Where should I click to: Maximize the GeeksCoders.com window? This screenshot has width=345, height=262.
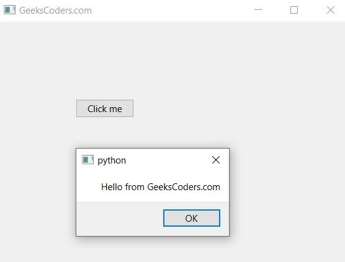coord(294,10)
